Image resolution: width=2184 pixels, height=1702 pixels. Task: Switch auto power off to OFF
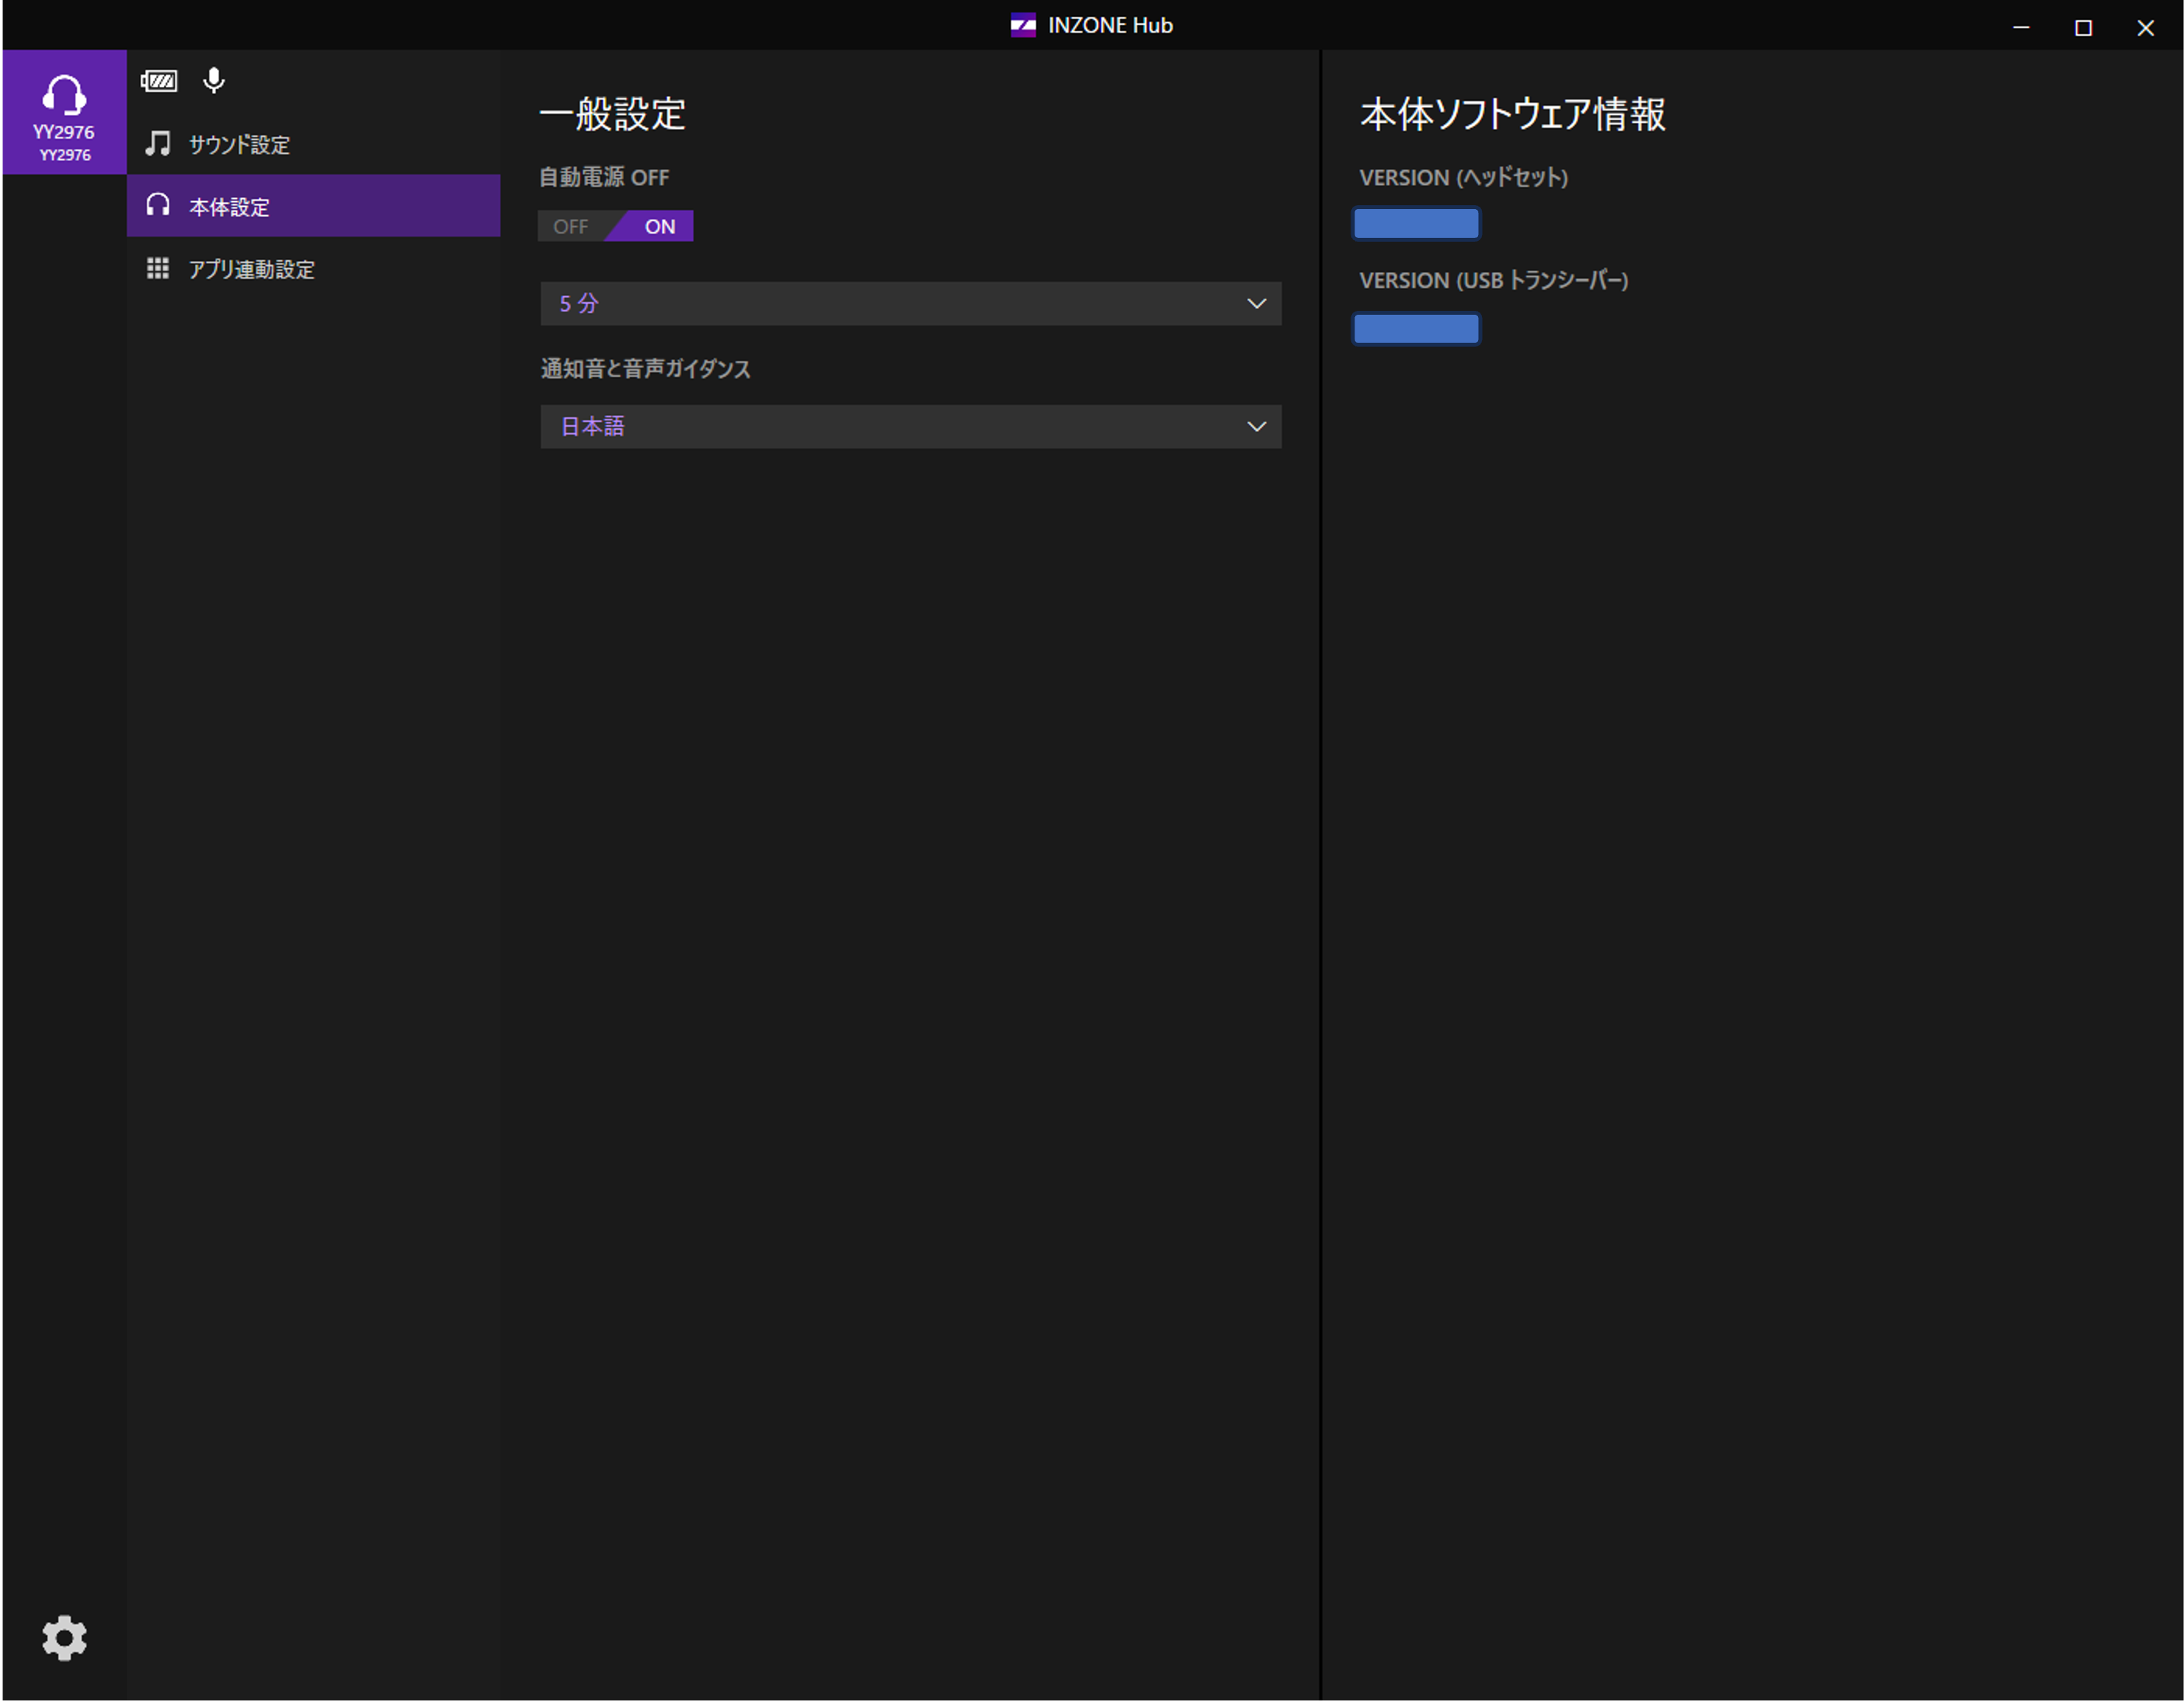pyautogui.click(x=571, y=227)
